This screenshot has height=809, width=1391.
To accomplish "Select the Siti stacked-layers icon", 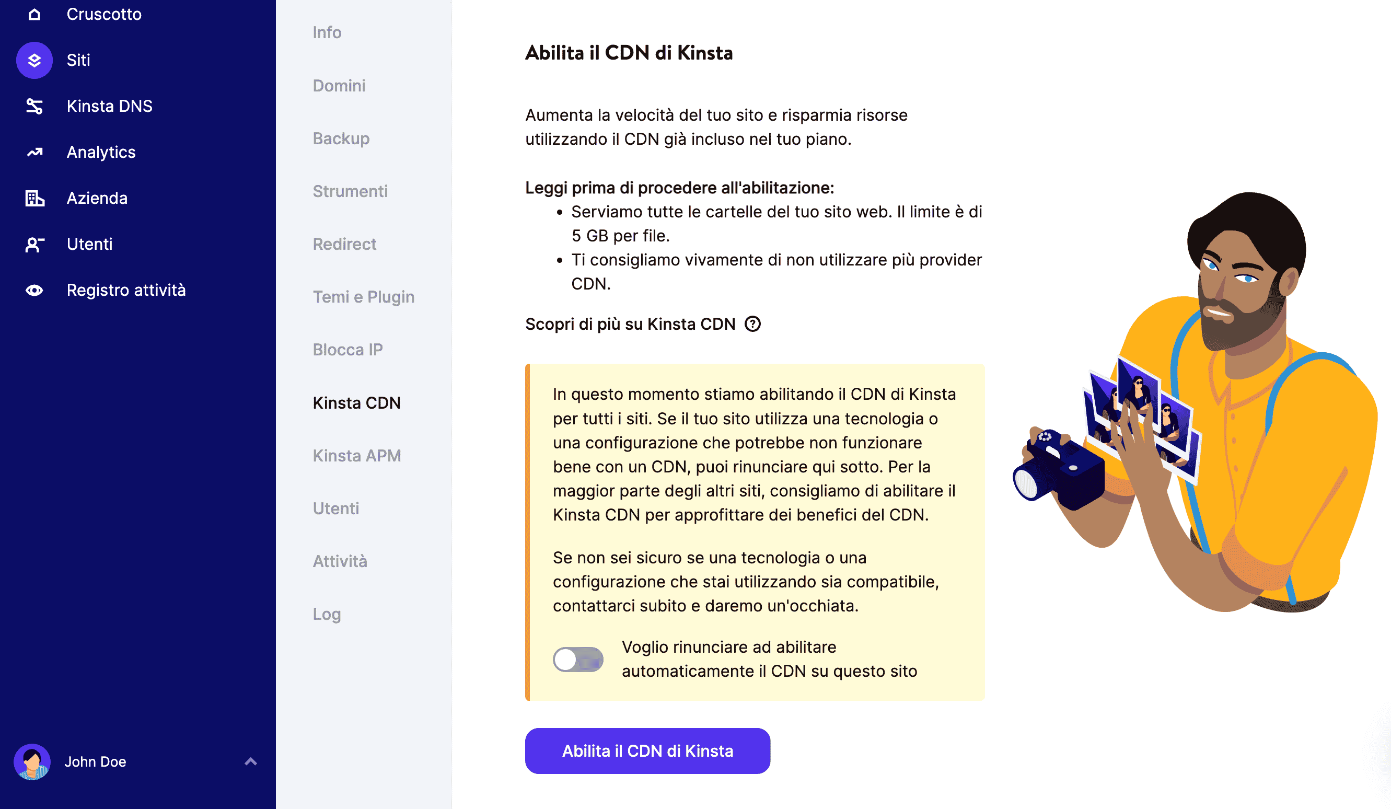I will (34, 60).
